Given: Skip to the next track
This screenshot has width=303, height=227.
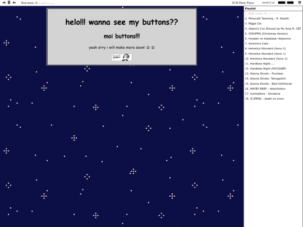Looking at the screenshot, I should 14,2.
